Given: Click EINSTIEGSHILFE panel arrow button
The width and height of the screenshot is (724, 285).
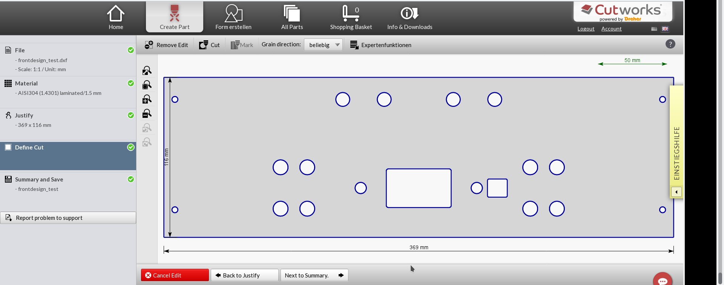Looking at the screenshot, I should tap(676, 192).
